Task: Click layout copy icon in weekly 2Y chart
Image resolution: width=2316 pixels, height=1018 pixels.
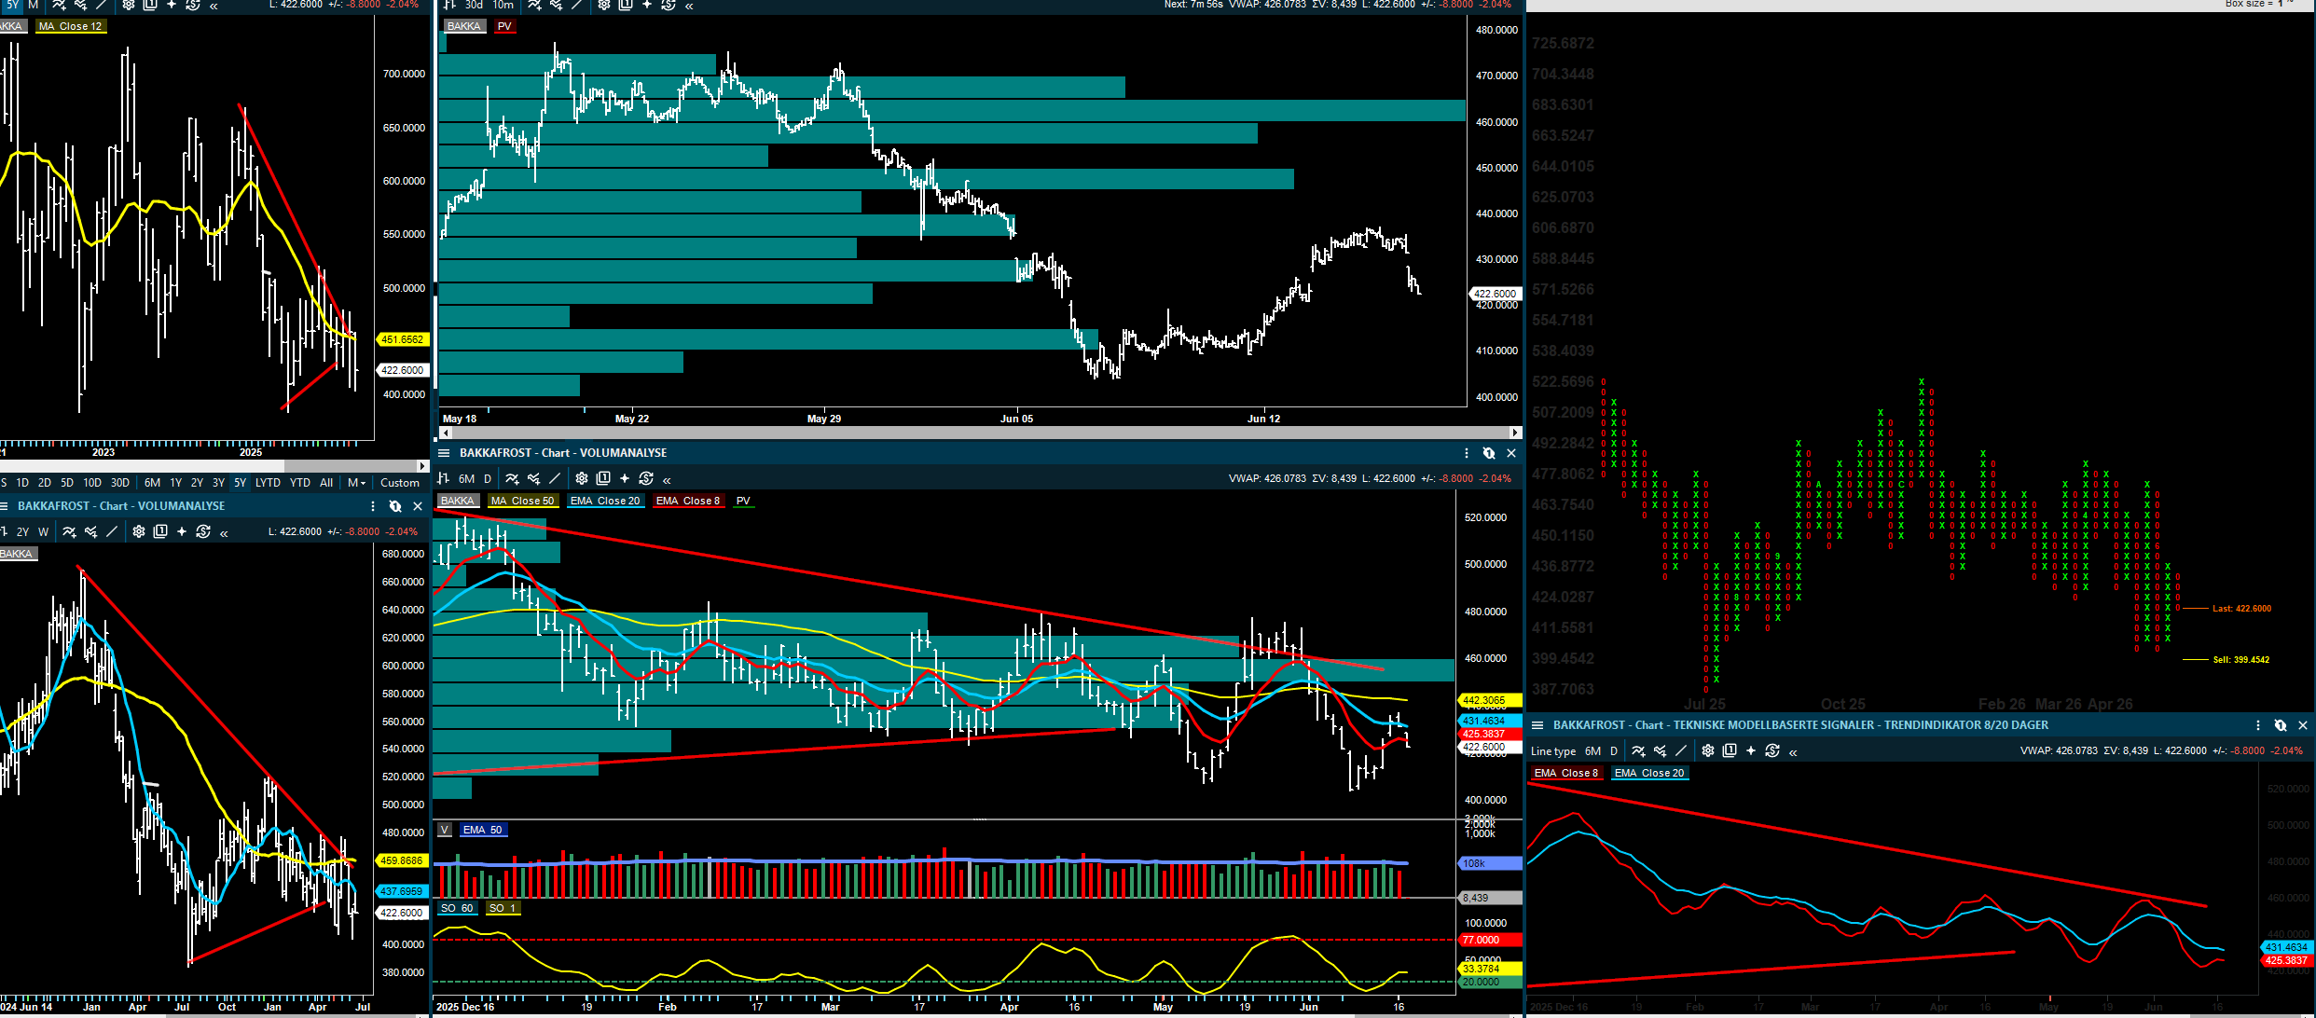Action: (160, 531)
